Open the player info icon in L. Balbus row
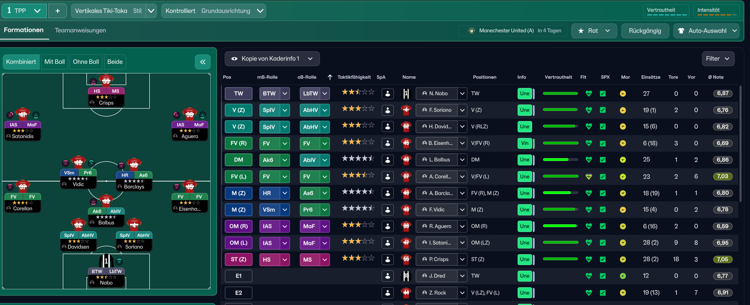 click(388, 160)
